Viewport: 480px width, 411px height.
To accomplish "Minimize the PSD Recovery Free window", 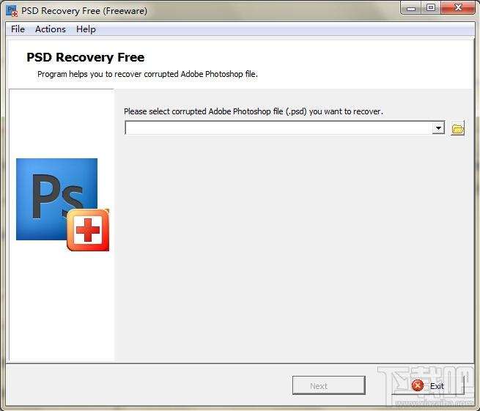I will pos(411,8).
